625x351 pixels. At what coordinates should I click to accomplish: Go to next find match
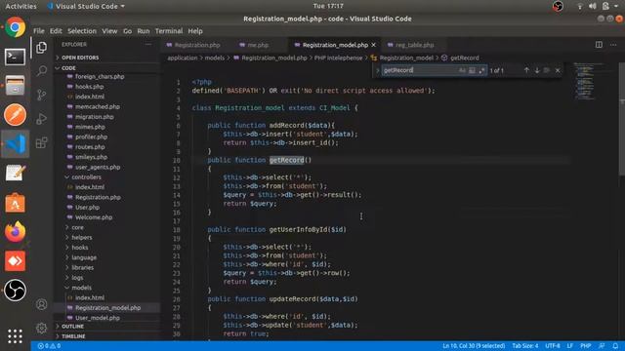pos(537,70)
